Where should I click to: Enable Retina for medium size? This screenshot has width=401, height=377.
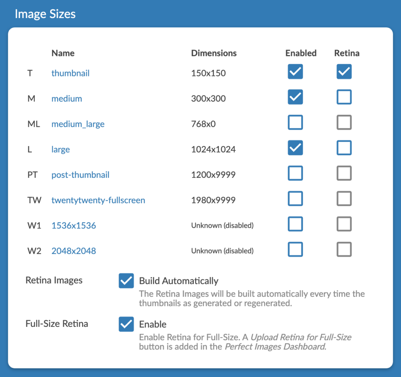(x=344, y=97)
